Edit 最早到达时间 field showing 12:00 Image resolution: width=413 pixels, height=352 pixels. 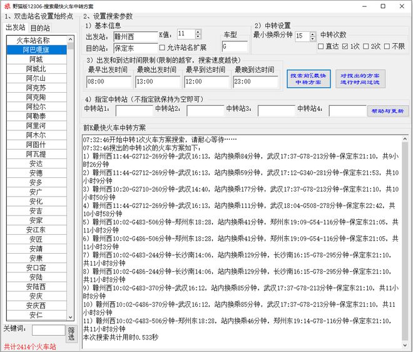coord(206,82)
